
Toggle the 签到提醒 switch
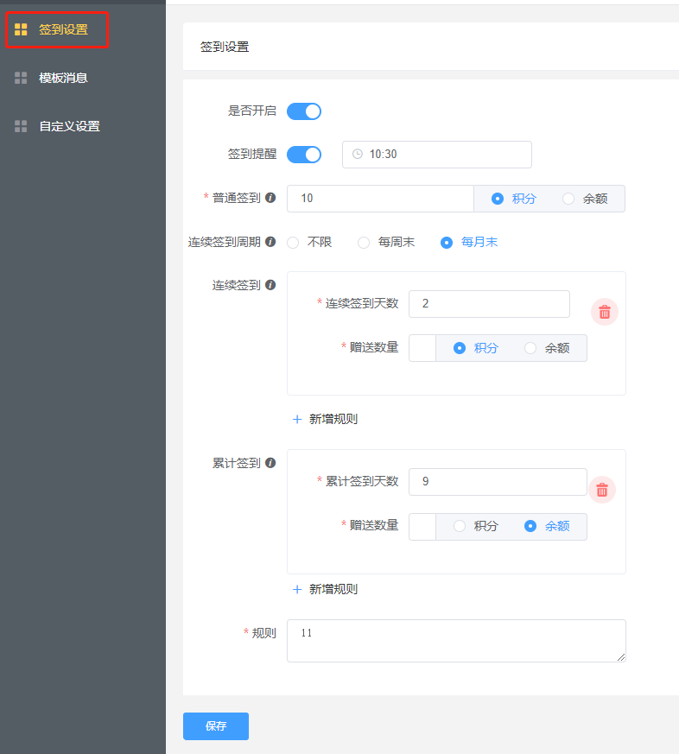tap(304, 155)
